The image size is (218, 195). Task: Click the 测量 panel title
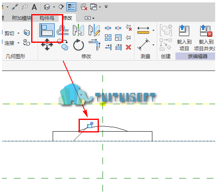point(145,56)
